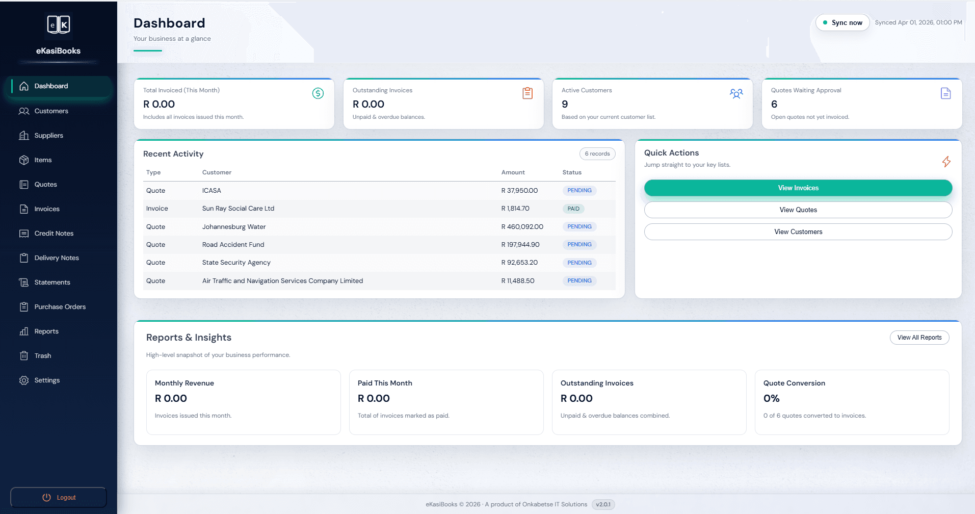
Task: Open the Trash via its bin icon
Action: pyautogui.click(x=24, y=355)
